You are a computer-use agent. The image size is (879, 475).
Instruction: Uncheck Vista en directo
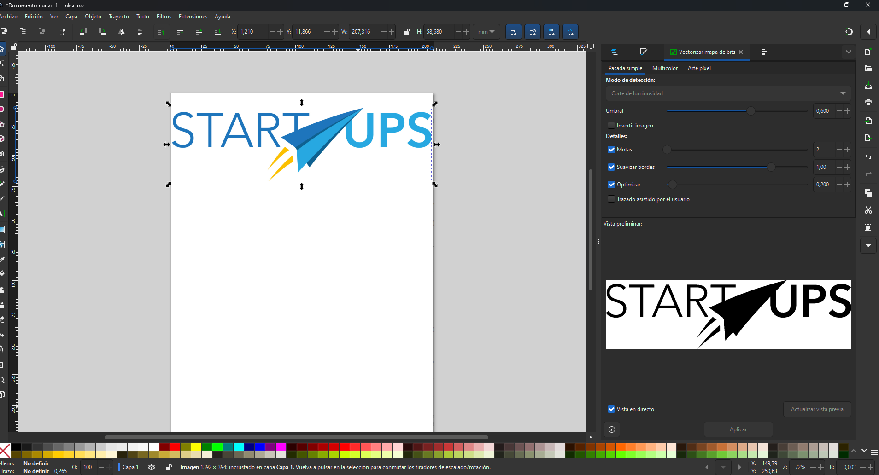pos(611,409)
